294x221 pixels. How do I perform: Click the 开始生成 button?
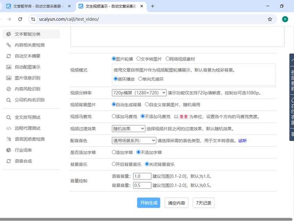pos(148,203)
